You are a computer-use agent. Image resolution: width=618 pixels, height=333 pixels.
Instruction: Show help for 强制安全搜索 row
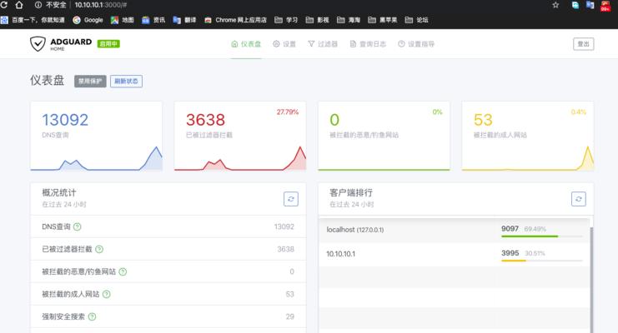92,316
